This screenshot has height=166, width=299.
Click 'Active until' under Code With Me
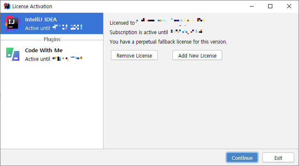[x=37, y=59]
